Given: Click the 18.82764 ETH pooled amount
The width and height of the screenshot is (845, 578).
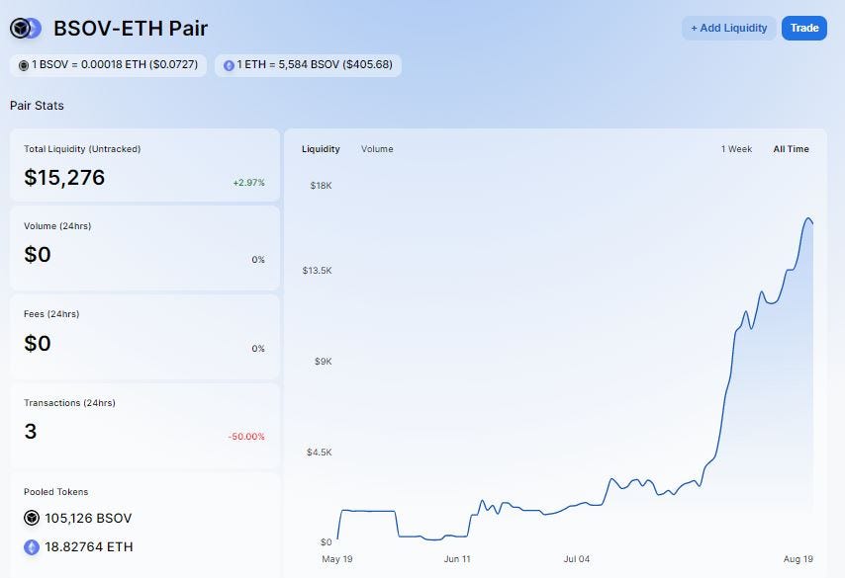Looking at the screenshot, I should coord(89,546).
